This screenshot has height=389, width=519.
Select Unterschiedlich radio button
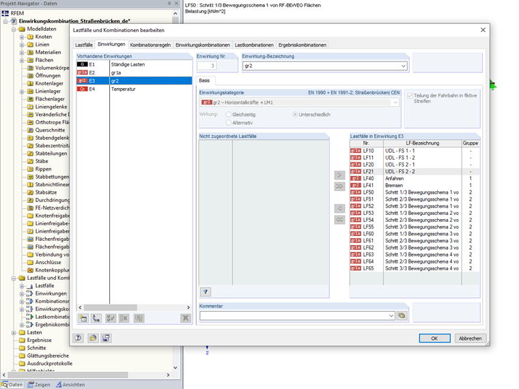pyautogui.click(x=295, y=115)
